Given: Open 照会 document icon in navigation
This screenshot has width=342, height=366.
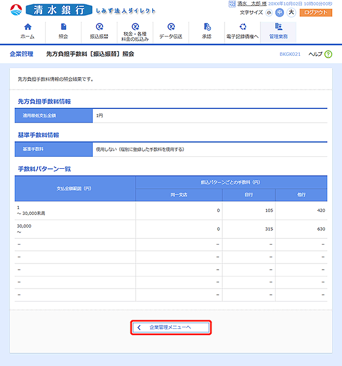Looking at the screenshot, I should pos(63,27).
